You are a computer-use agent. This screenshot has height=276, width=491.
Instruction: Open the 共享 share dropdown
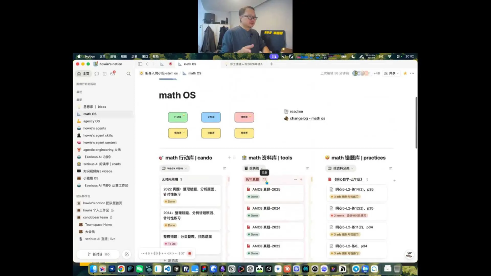[391, 73]
